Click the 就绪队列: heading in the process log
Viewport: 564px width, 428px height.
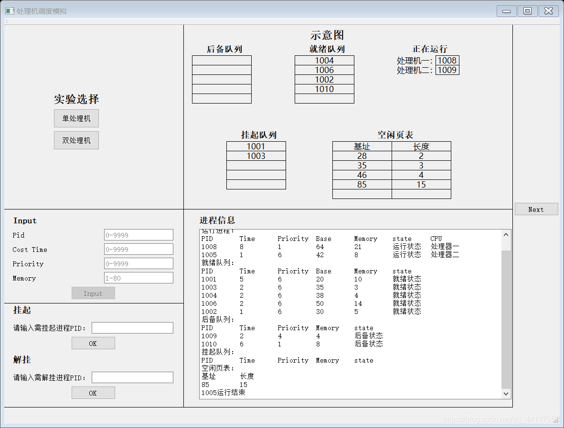coord(218,263)
